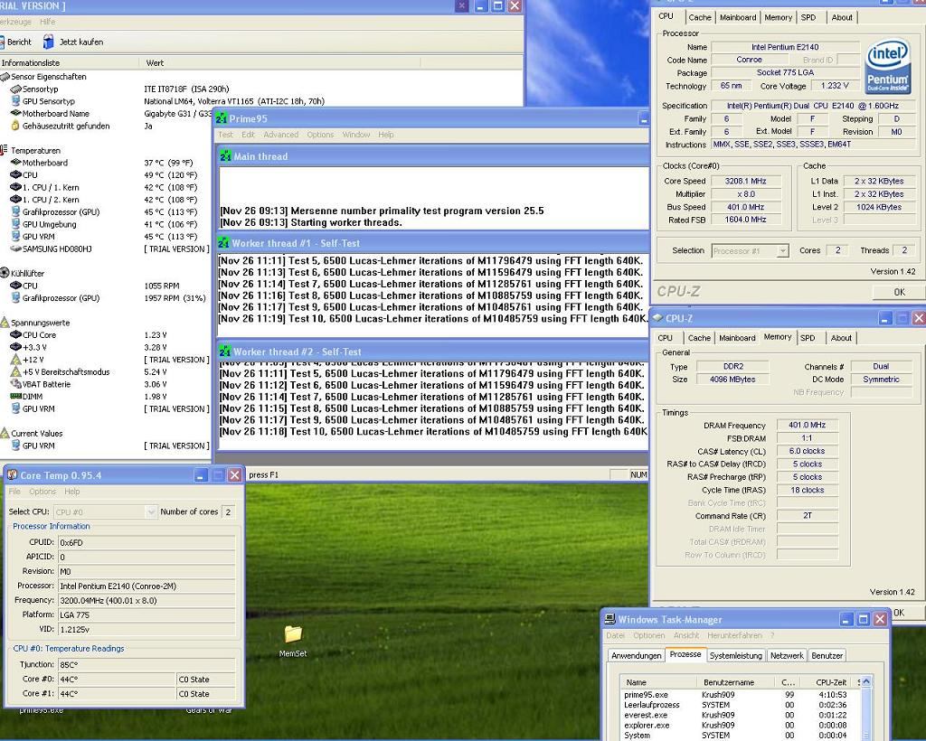Select the Gehäusezutritt gefunden lock icon
This screenshot has width=926, height=741.
pyautogui.click(x=15, y=126)
